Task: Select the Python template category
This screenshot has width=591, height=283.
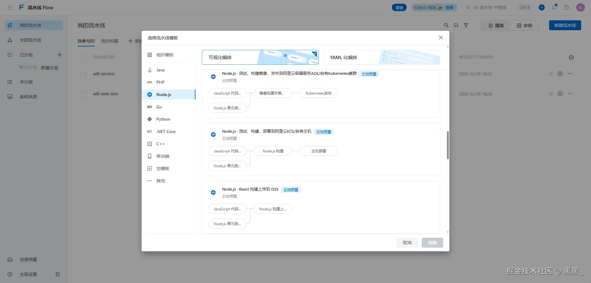Action: pyautogui.click(x=168, y=119)
